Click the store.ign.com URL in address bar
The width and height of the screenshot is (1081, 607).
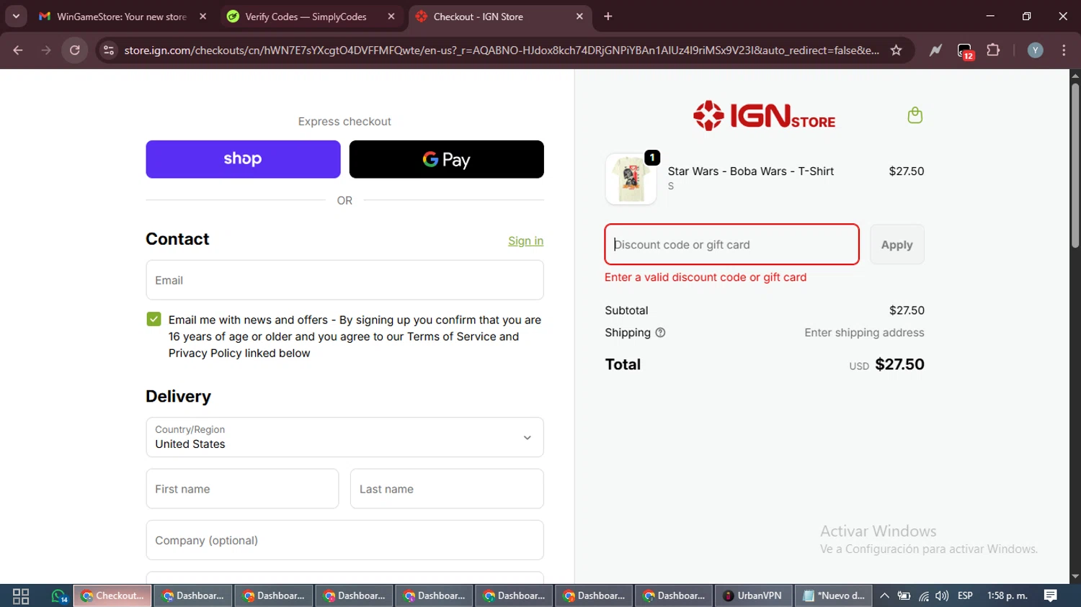pyautogui.click(x=502, y=50)
